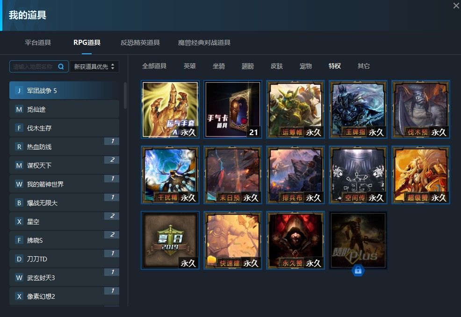Switch to the 反恐精英道具 tab
This screenshot has width=461, height=317.
pos(140,43)
